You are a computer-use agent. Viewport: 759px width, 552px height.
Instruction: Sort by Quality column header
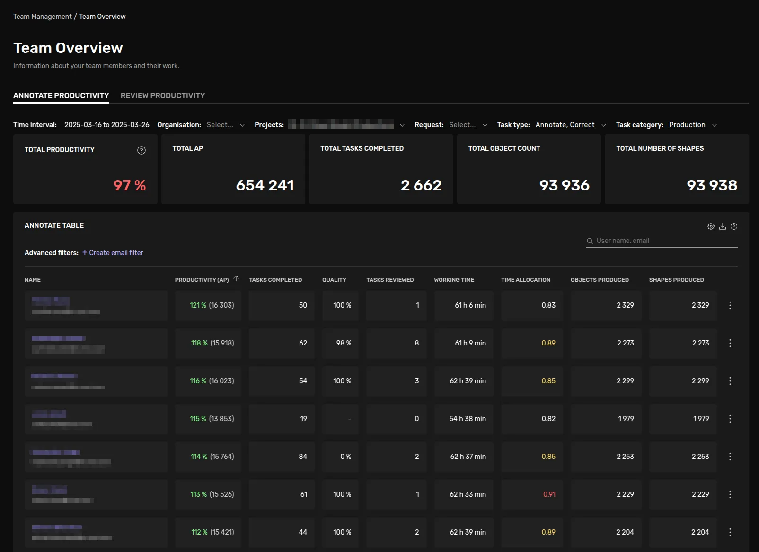pos(334,280)
